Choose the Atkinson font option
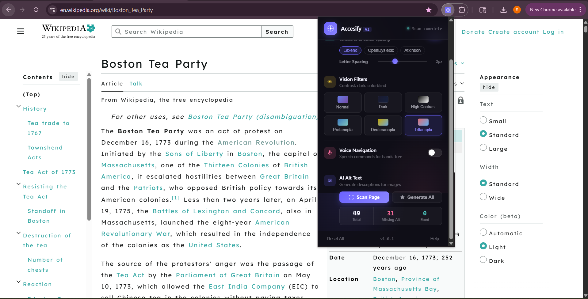 (412, 50)
